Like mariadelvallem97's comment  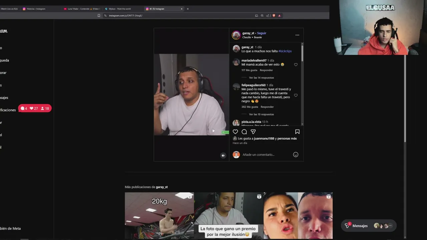tap(296, 65)
